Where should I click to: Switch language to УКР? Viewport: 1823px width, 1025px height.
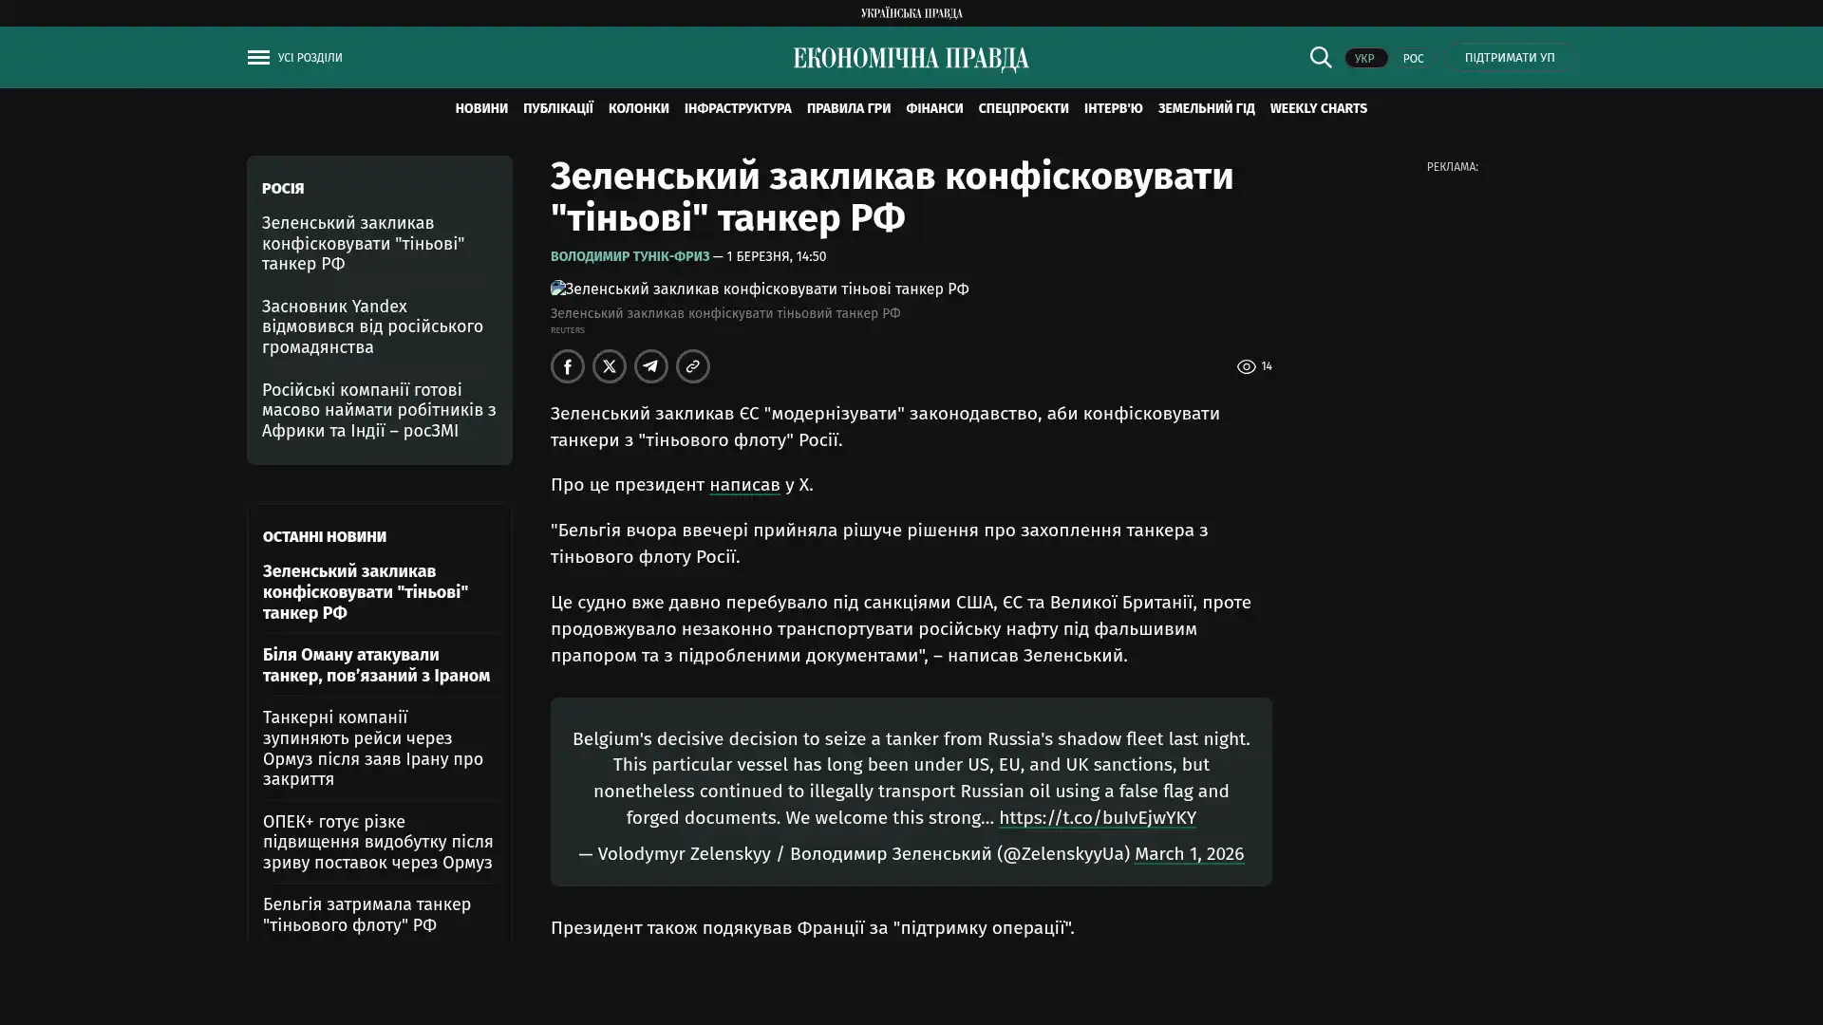pyautogui.click(x=1364, y=59)
